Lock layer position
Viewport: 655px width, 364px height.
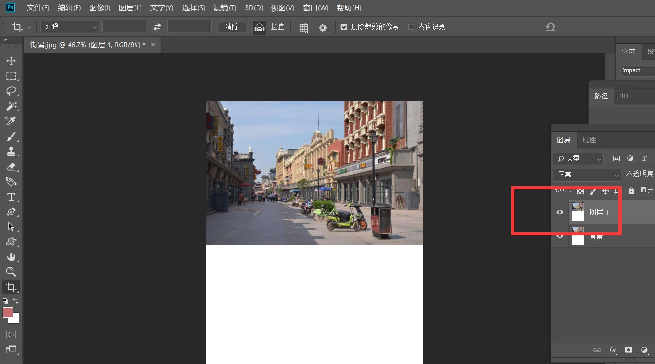605,191
